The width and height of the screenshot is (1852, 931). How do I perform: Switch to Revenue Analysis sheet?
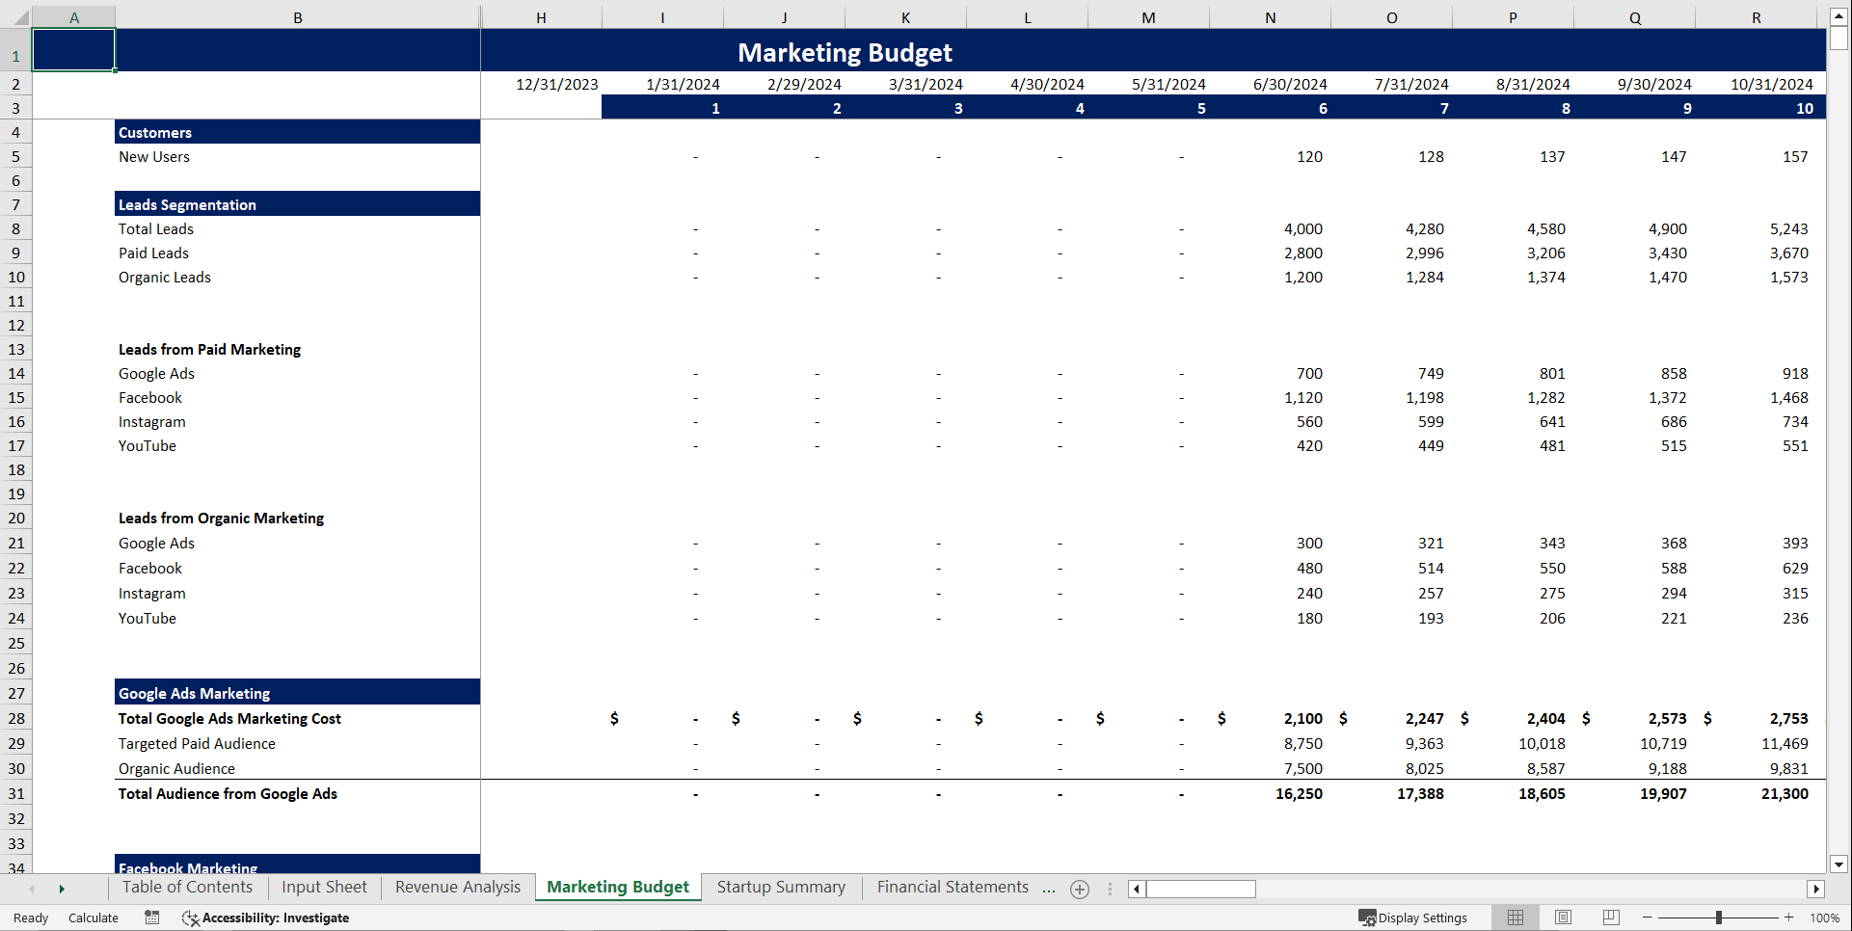(458, 887)
